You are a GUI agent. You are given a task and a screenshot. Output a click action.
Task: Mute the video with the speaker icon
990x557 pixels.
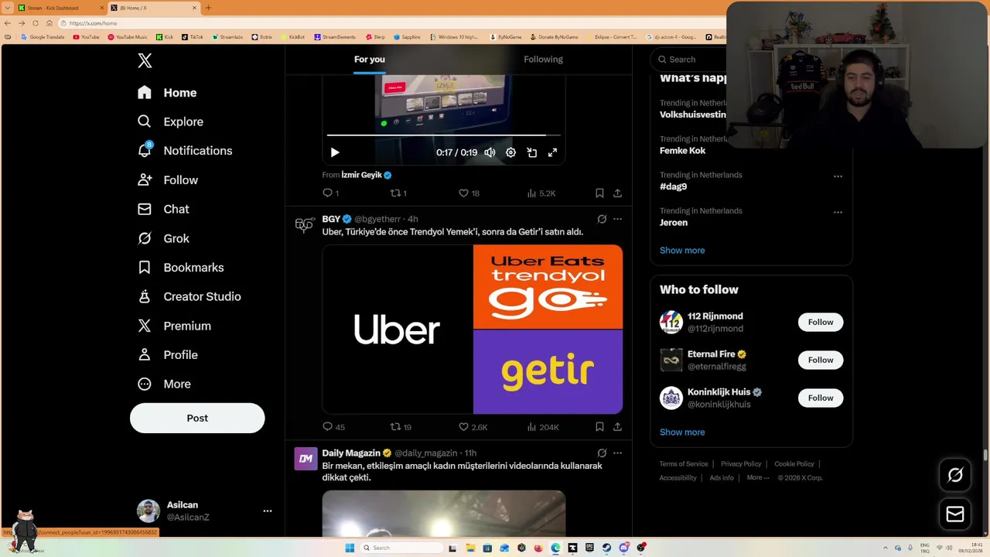pyautogui.click(x=490, y=152)
